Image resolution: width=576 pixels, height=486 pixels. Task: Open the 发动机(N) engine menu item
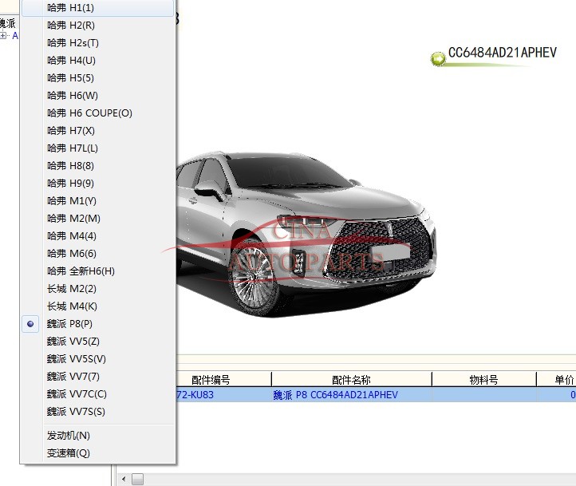coord(69,436)
